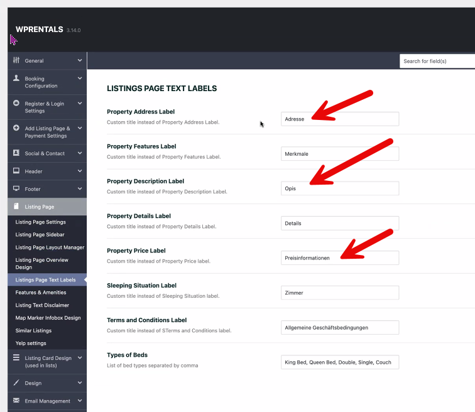Click the Booking Configuration person icon
The height and width of the screenshot is (412, 475).
pos(16,78)
